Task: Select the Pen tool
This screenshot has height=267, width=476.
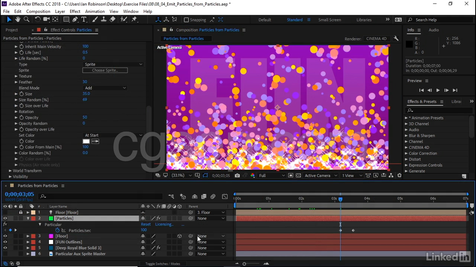Action: (x=75, y=20)
